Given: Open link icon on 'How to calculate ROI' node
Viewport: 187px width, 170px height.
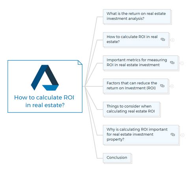Looking at the screenshot, I should coord(163,39).
